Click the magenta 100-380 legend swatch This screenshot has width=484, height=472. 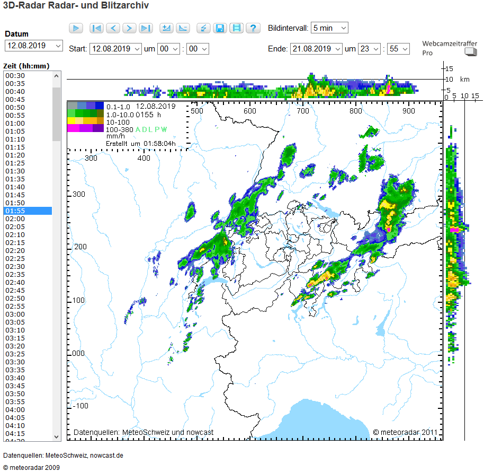tap(73, 128)
